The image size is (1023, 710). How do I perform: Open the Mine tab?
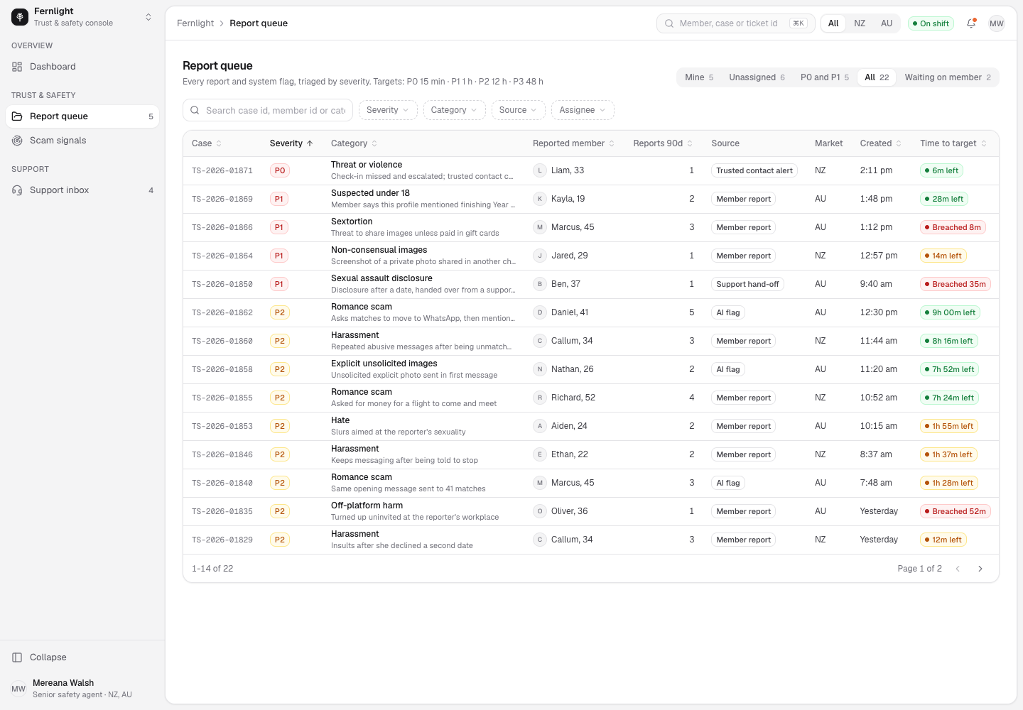[x=699, y=77]
